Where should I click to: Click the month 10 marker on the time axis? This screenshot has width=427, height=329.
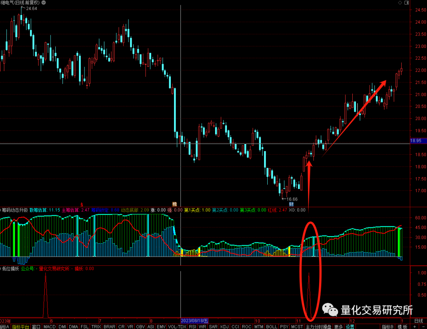point(257,321)
